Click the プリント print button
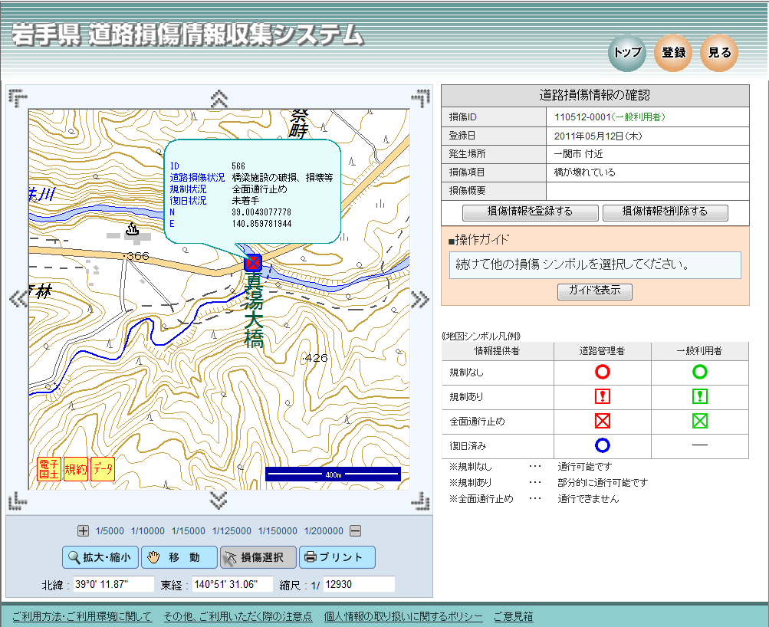The image size is (769, 627). coord(337,557)
